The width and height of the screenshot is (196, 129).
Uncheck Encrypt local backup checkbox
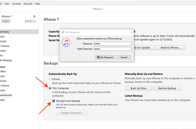point(49,100)
